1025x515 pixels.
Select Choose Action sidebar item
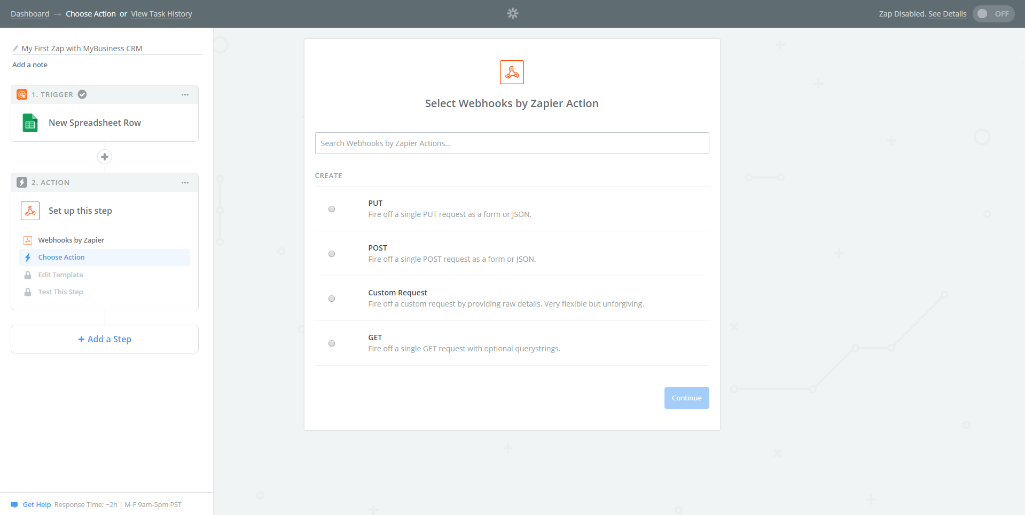point(105,257)
